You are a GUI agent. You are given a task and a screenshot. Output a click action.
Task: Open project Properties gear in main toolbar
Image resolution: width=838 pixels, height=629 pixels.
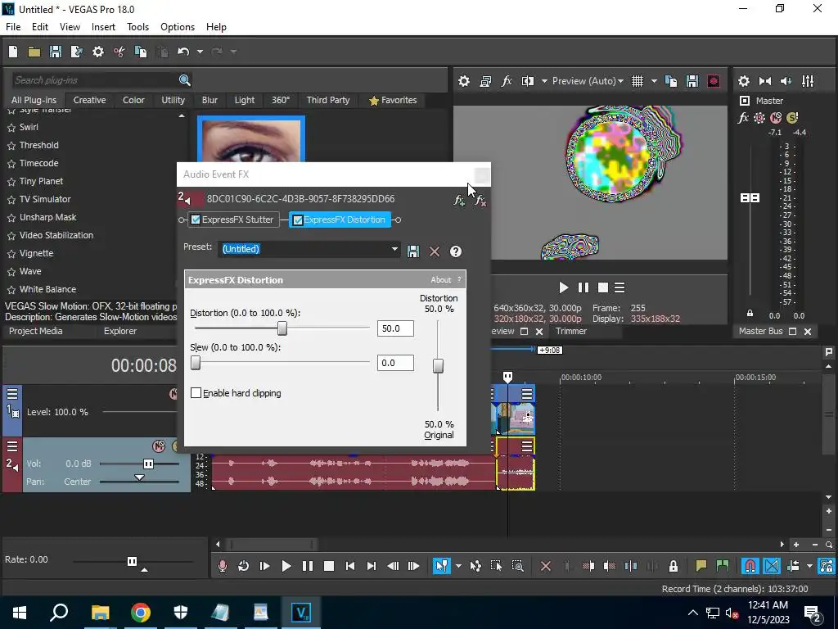tap(98, 52)
